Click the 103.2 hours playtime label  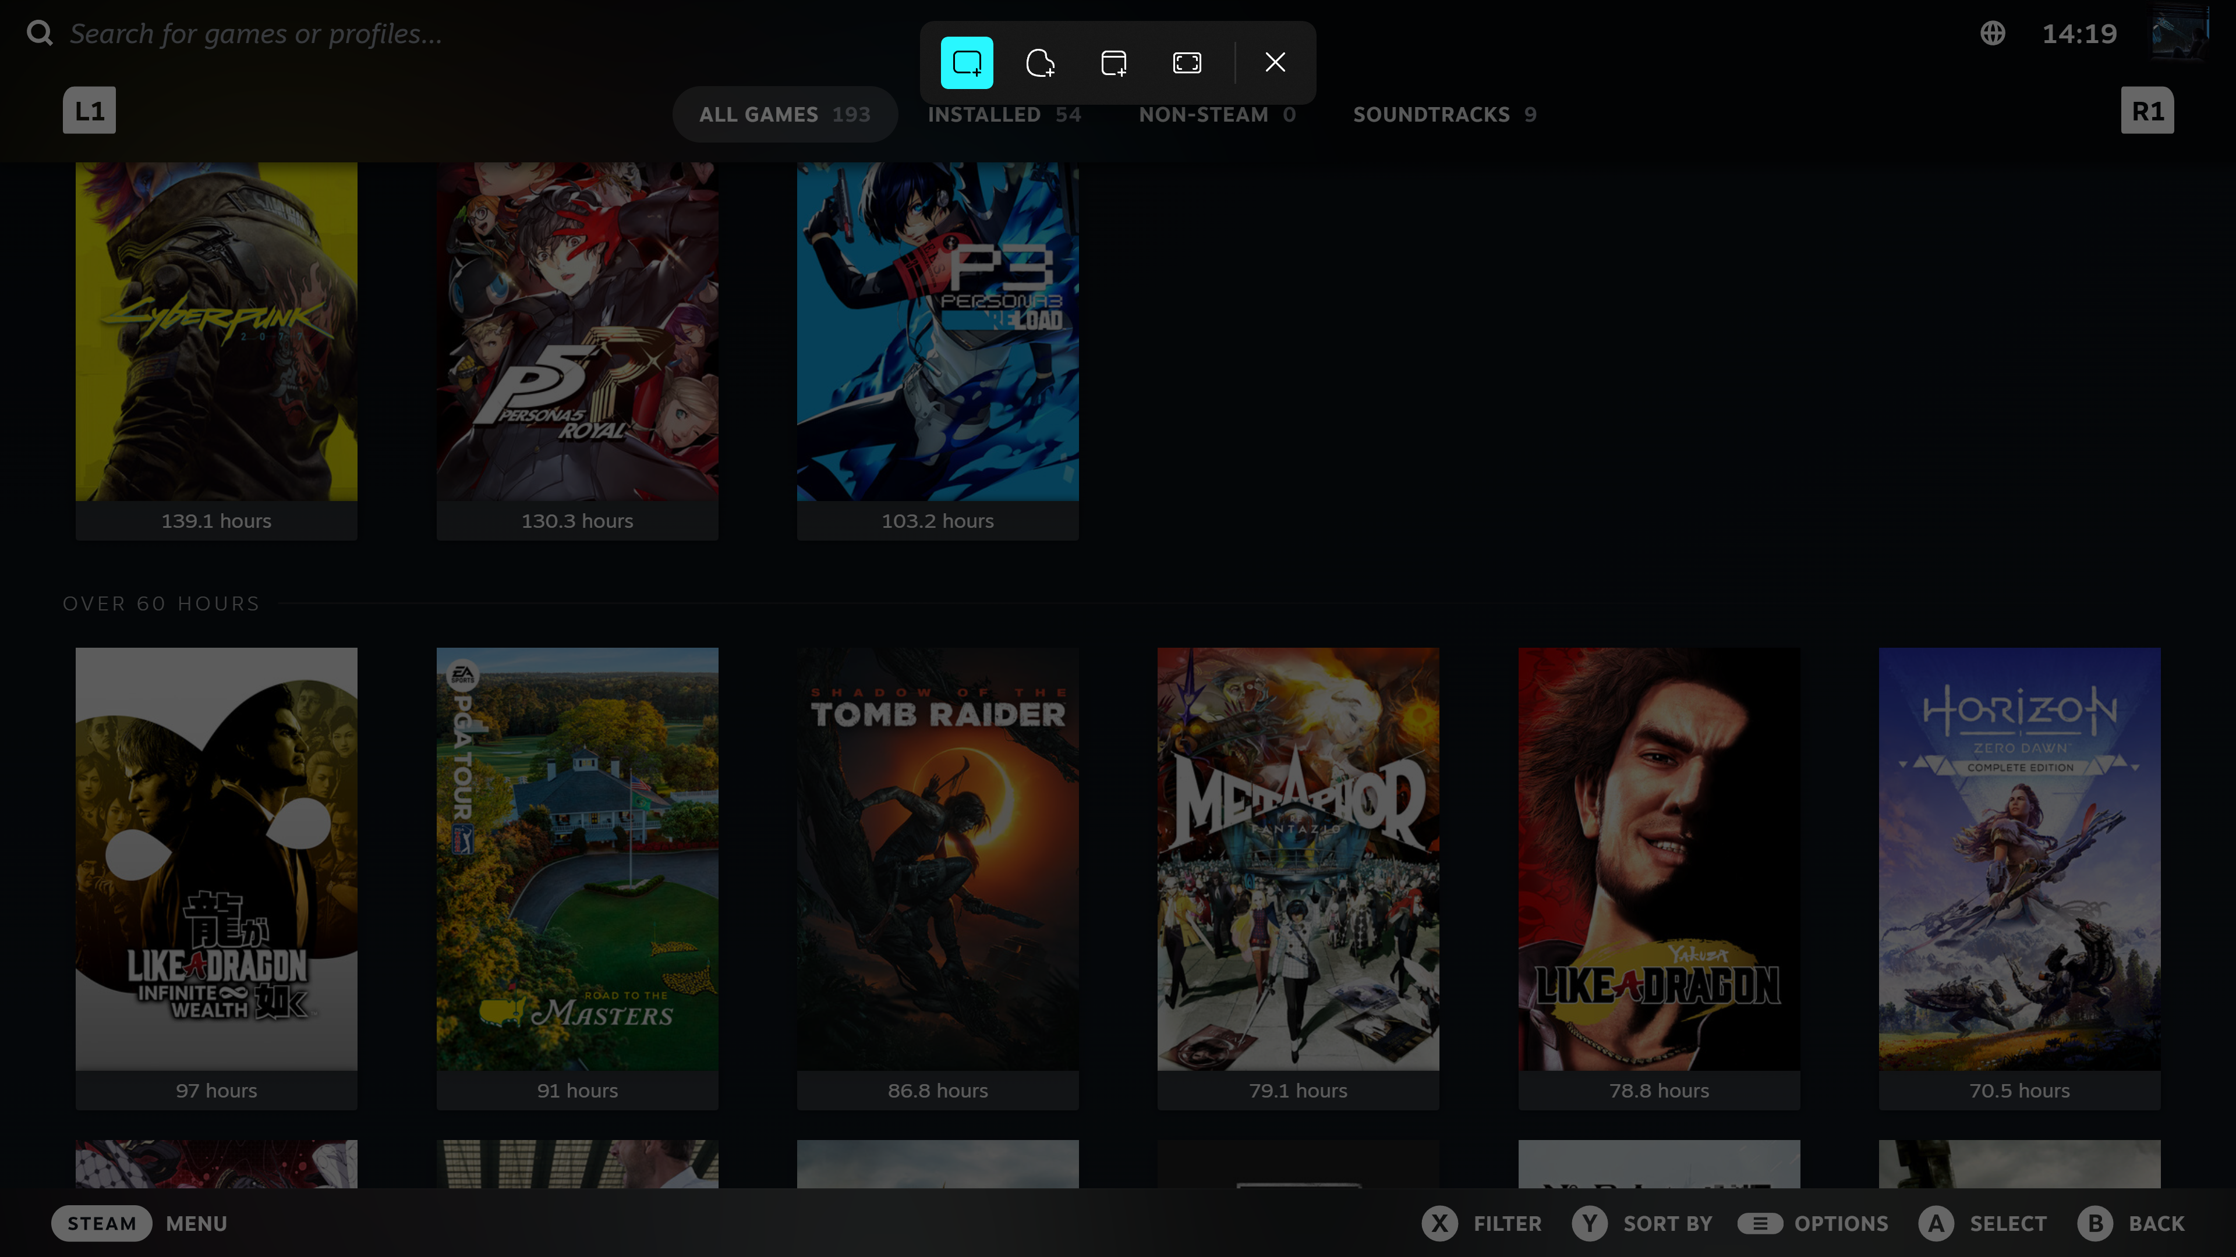point(937,520)
